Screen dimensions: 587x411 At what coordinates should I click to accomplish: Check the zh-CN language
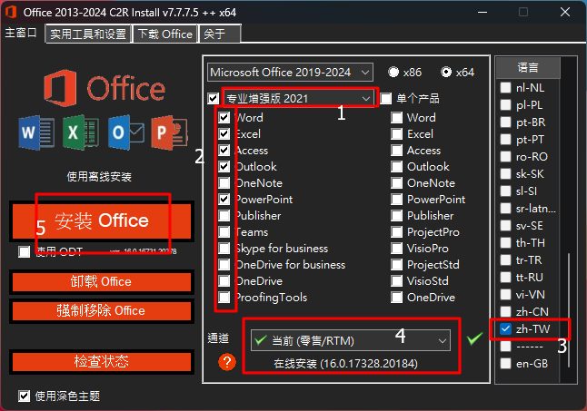pyautogui.click(x=506, y=311)
